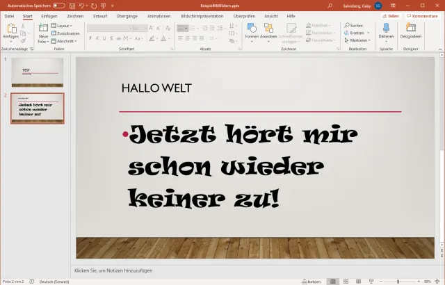This screenshot has height=285, width=445.
Task: Open the Formen shapes gallery
Action: click(252, 31)
